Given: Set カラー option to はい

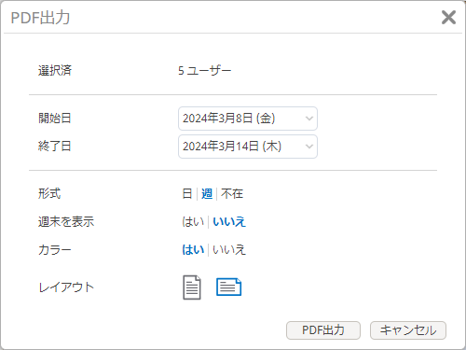Looking at the screenshot, I should (193, 250).
